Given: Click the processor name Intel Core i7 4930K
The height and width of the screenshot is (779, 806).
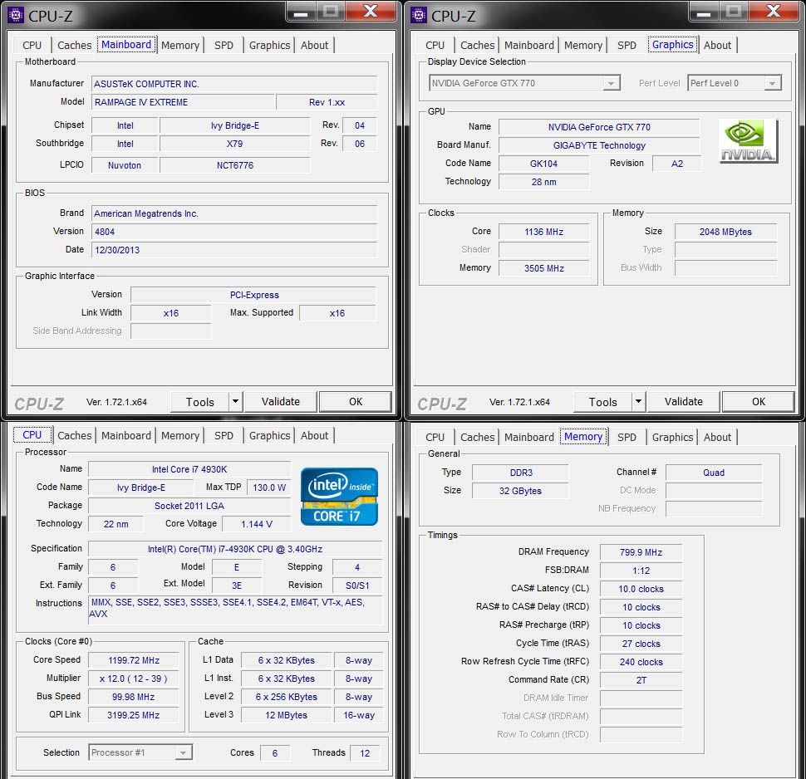Looking at the screenshot, I should point(189,469).
